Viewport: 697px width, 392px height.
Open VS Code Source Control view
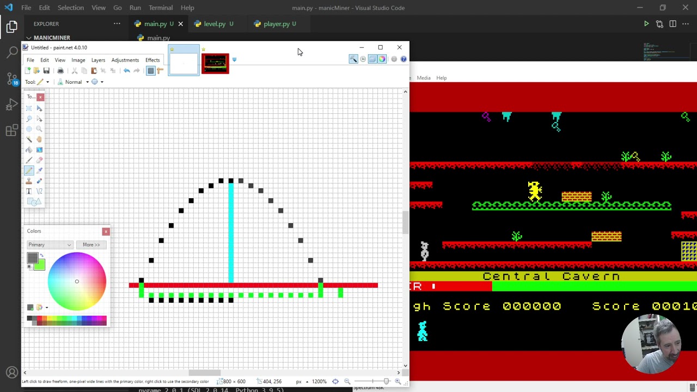(11, 78)
